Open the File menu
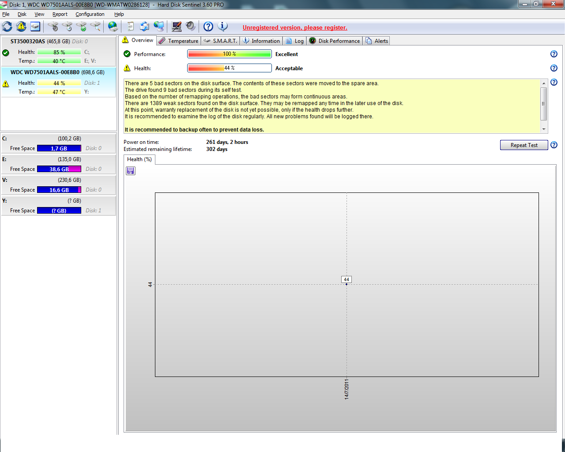The height and width of the screenshot is (452, 565). [6, 14]
